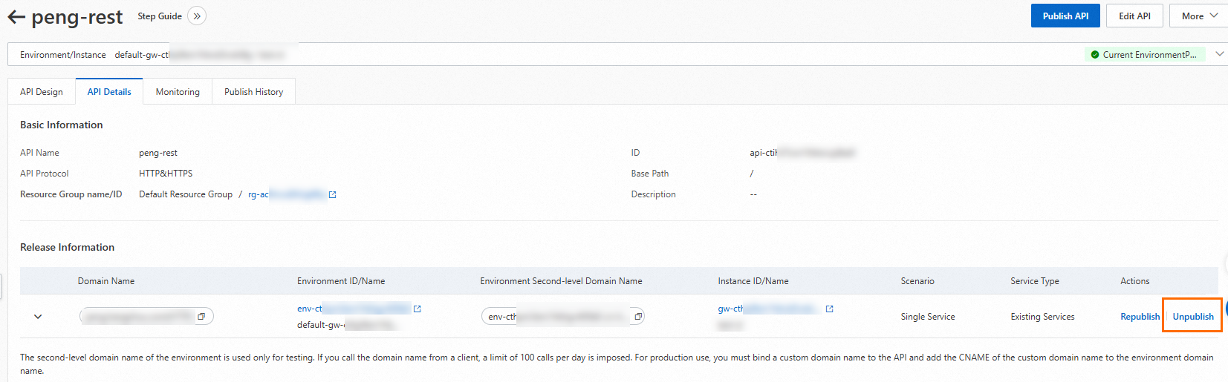The width and height of the screenshot is (1228, 382).
Task: Click the Instance ID/Name column header
Action: coord(753,281)
